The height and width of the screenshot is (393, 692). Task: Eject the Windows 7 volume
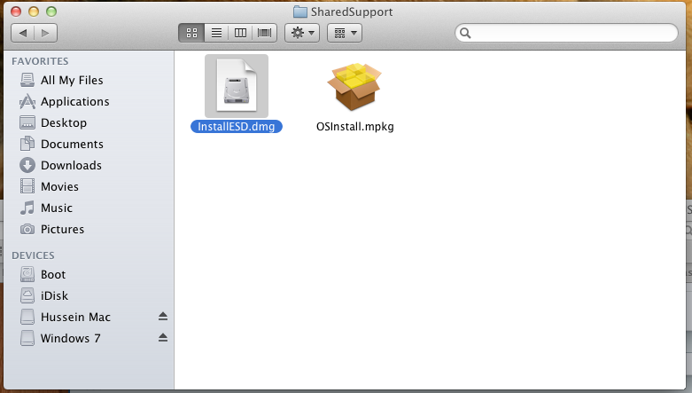[x=163, y=337]
